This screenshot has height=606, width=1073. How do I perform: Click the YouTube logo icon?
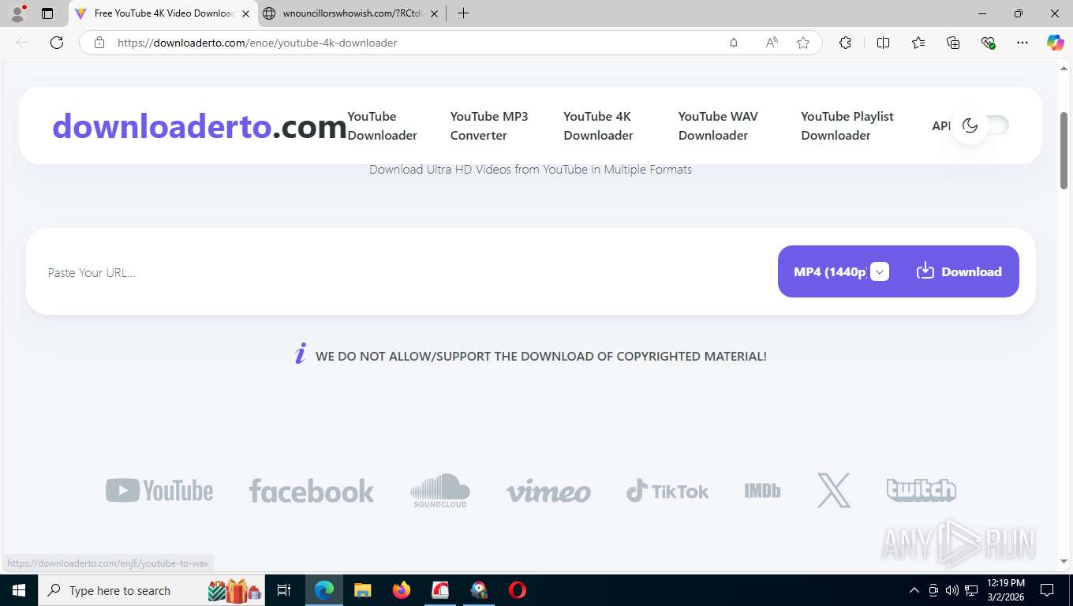[159, 491]
